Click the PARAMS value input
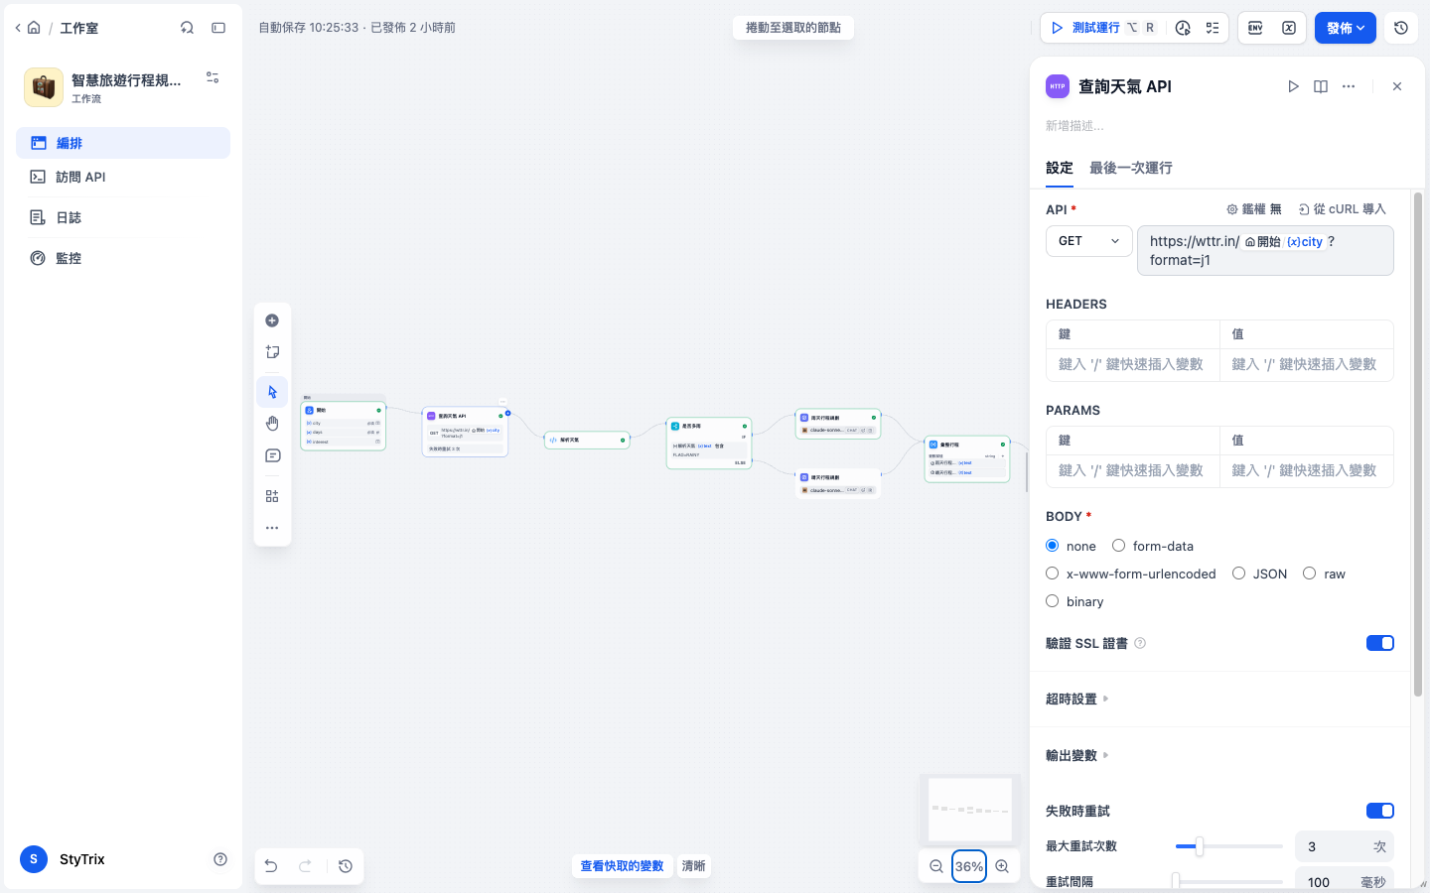 click(1307, 470)
